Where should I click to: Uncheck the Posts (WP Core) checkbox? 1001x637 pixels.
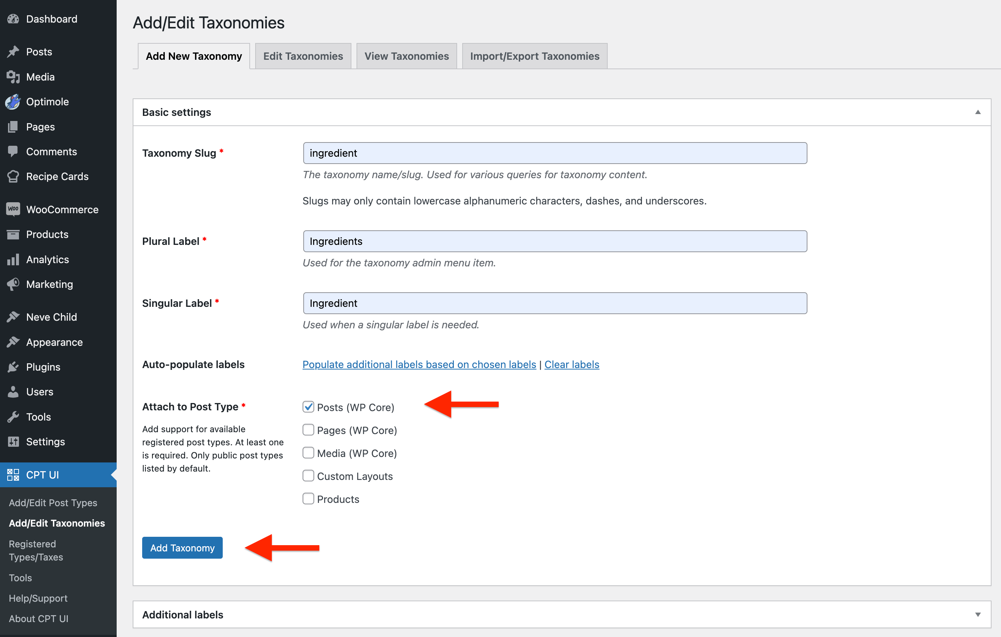[308, 407]
